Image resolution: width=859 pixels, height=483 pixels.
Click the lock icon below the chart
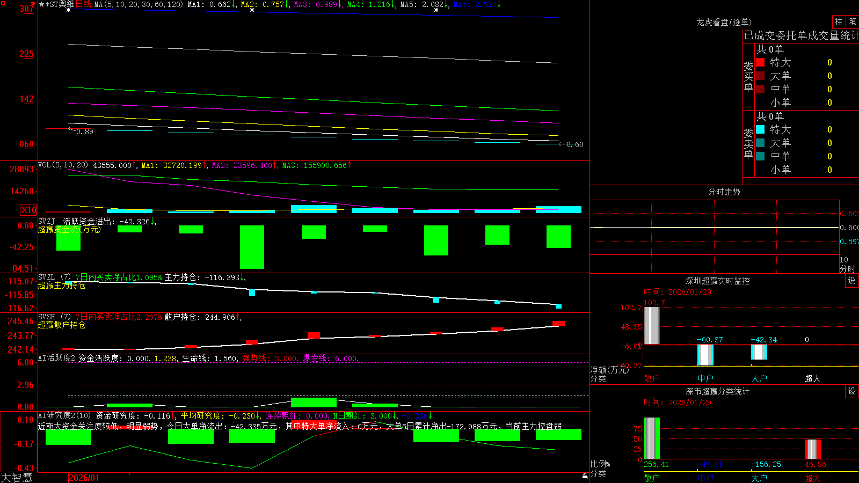point(585,476)
